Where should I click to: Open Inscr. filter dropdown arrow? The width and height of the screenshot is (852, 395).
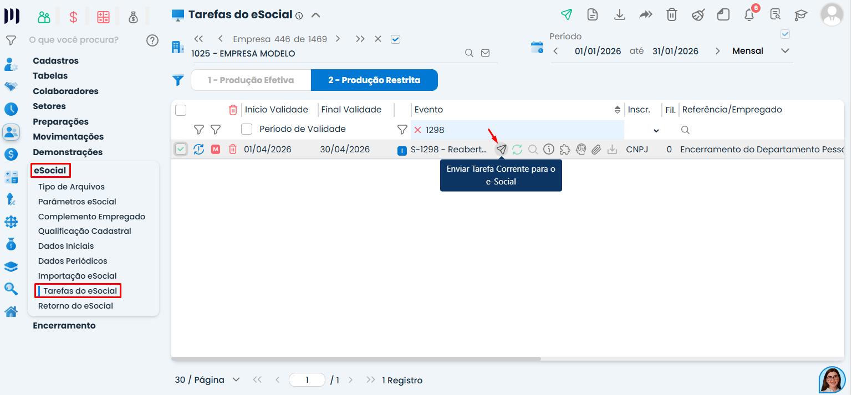(x=656, y=131)
